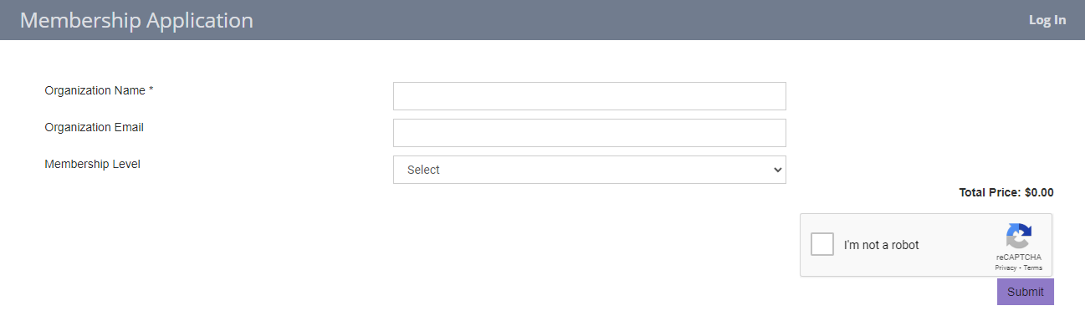Open the reCAPTCHA Privacy link
This screenshot has height=316, width=1085.
point(1006,268)
